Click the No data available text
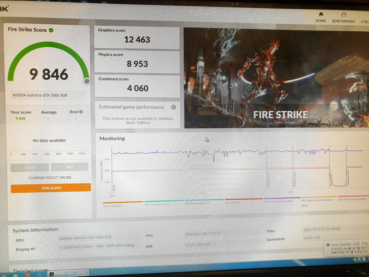The height and width of the screenshot is (277, 369). click(x=49, y=140)
